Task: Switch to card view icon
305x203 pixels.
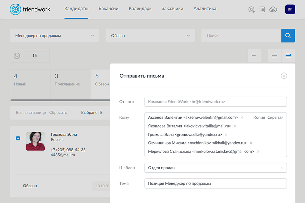Action: point(288,56)
